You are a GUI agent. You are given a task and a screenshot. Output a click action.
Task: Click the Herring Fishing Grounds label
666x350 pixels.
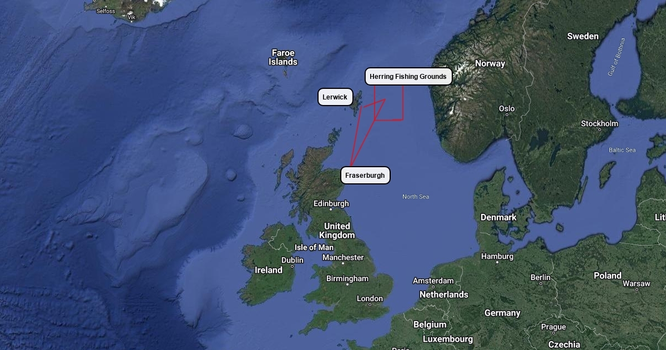pyautogui.click(x=408, y=77)
